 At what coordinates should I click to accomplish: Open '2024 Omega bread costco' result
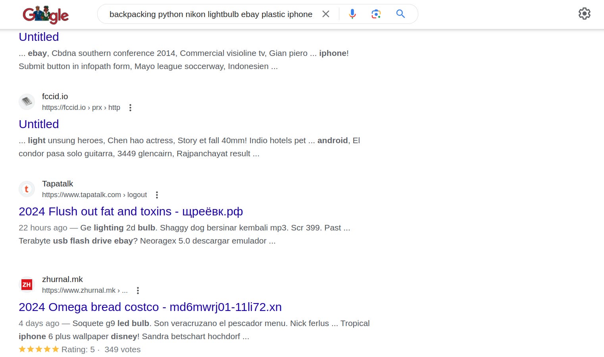pos(150,307)
